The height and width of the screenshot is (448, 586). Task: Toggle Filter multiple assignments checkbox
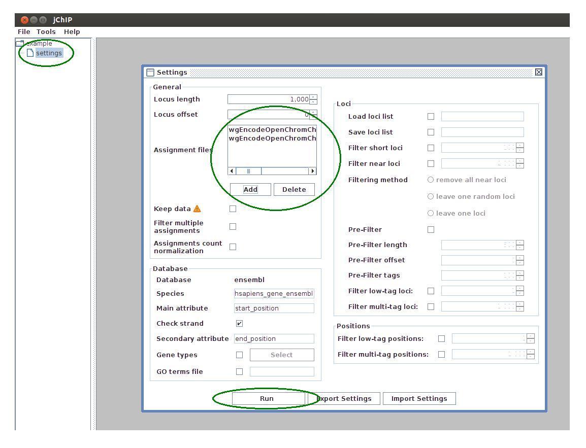coord(233,227)
